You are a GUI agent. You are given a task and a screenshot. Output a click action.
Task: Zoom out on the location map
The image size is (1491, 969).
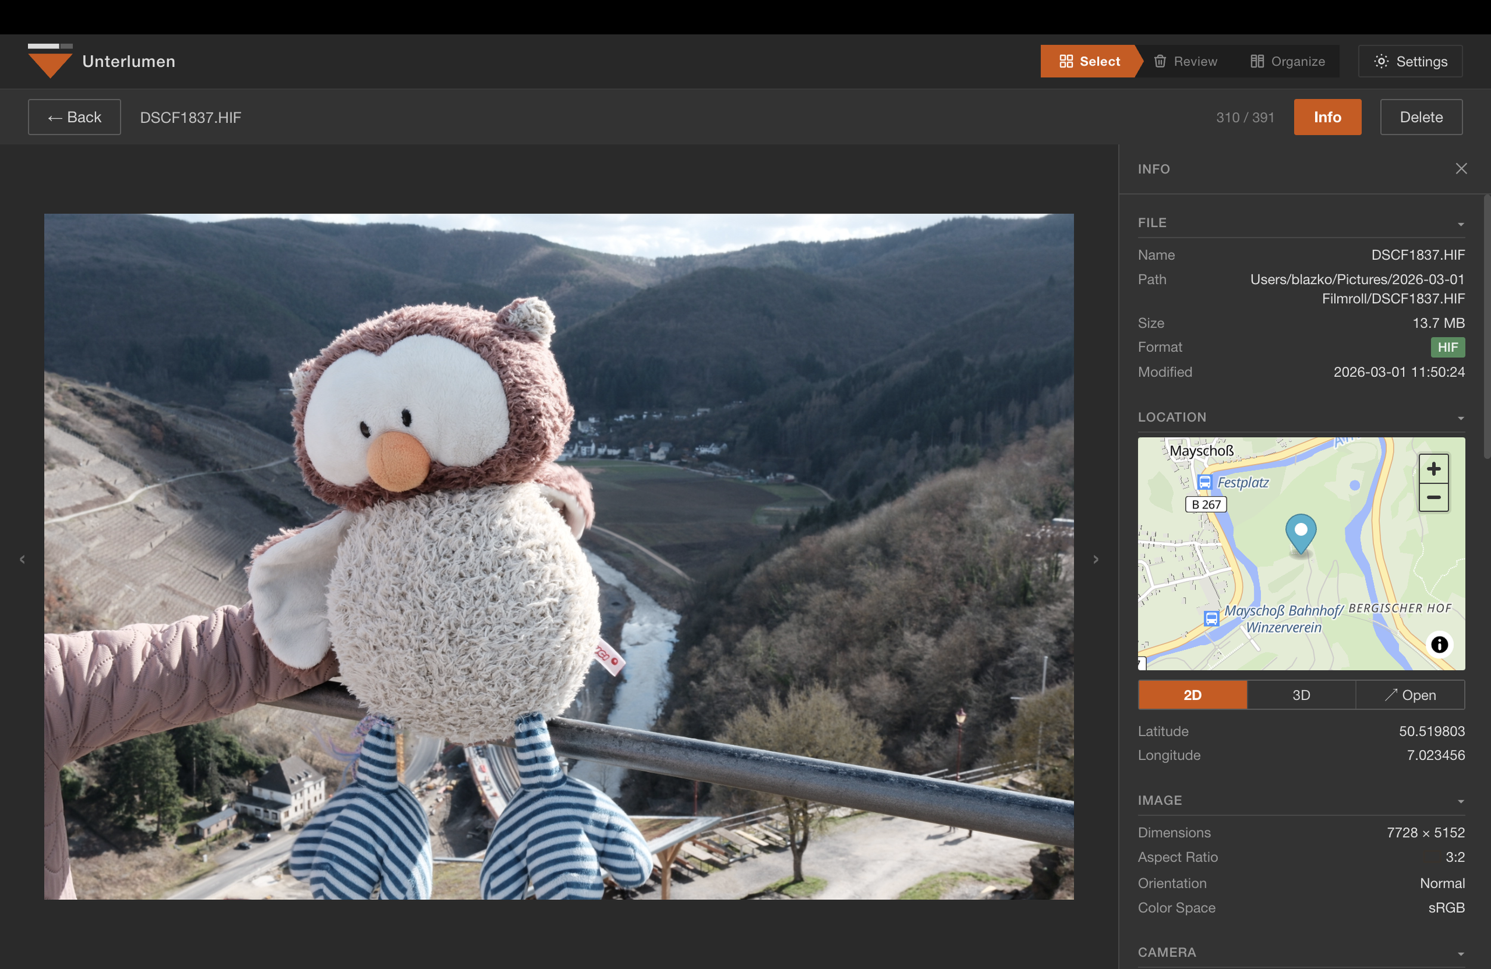click(1433, 498)
